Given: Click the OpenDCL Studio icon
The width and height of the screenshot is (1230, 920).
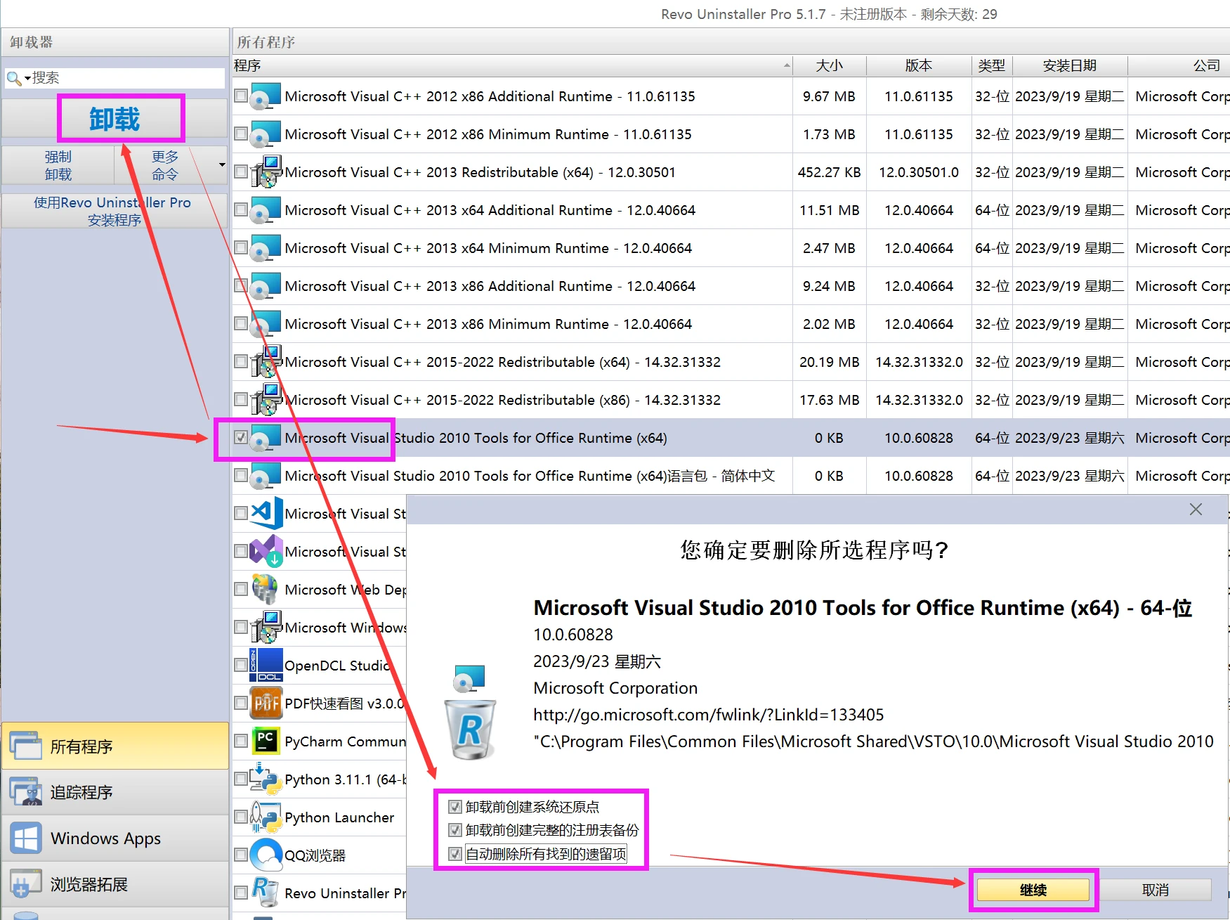Looking at the screenshot, I should (266, 666).
